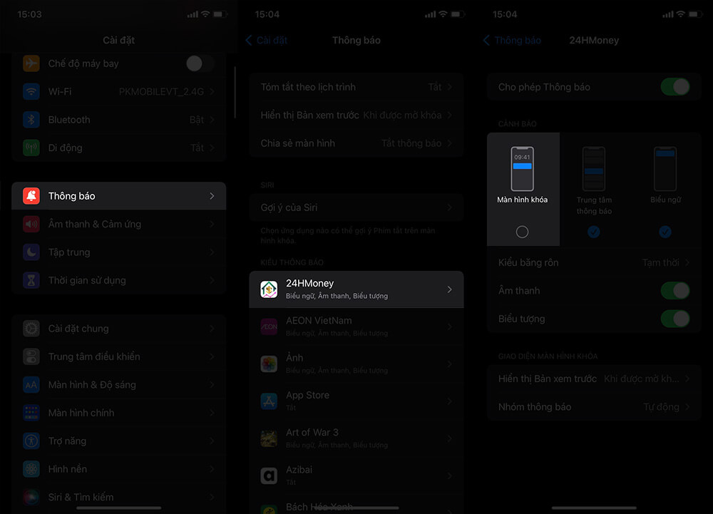This screenshot has height=514, width=713.
Task: Open Tập trung settings row
Action: coord(118,252)
